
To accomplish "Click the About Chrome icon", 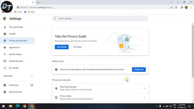I will point(5,92).
